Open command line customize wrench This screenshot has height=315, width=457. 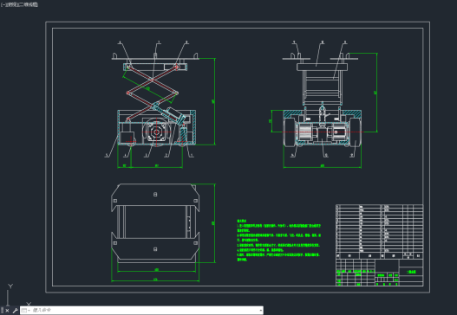click(15, 311)
